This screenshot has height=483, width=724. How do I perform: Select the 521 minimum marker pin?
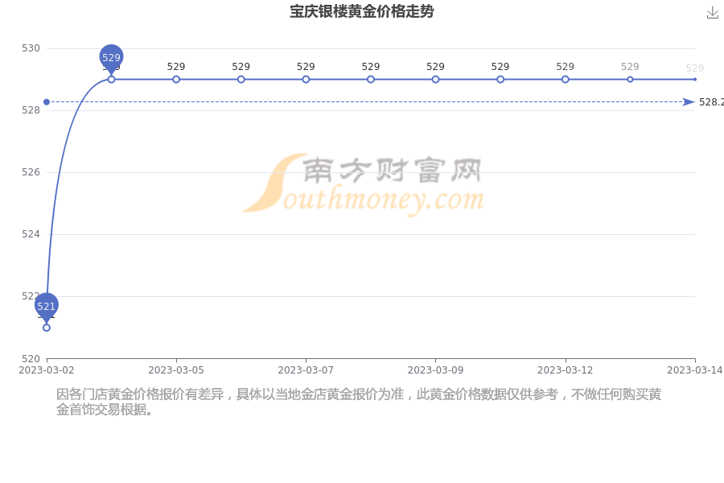click(46, 308)
